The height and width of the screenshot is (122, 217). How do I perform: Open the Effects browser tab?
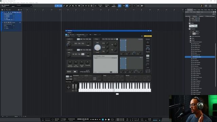pos(195,10)
